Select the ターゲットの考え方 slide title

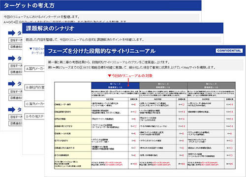click(29, 5)
